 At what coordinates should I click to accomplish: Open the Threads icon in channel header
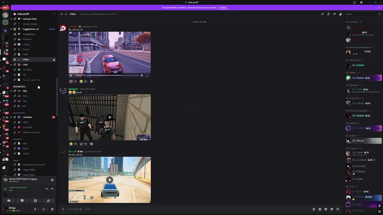(x=322, y=14)
